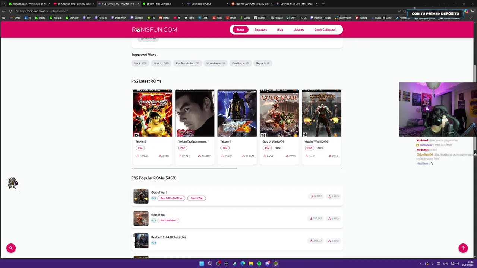Click the carousel horizontal scrollbar under Latest ROMs

[x=185, y=169]
